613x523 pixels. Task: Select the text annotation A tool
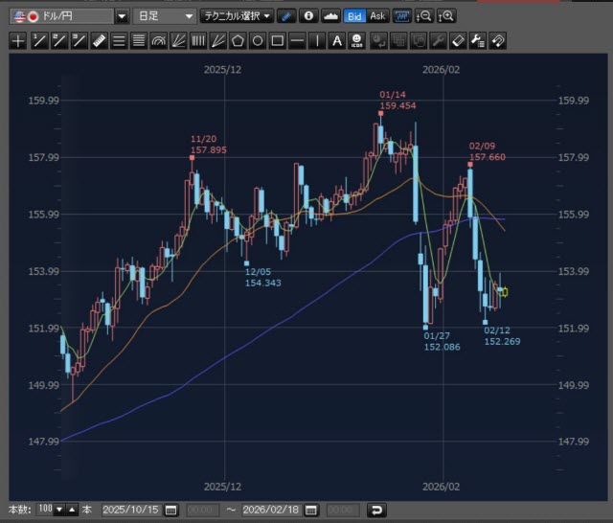(337, 40)
